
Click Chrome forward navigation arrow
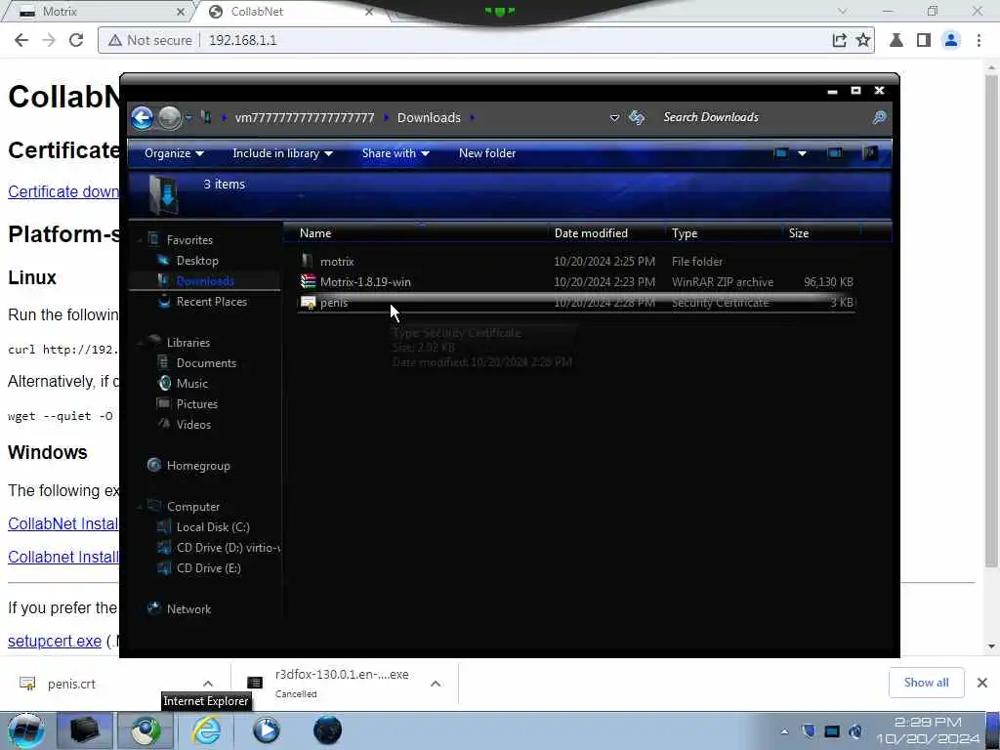click(49, 40)
